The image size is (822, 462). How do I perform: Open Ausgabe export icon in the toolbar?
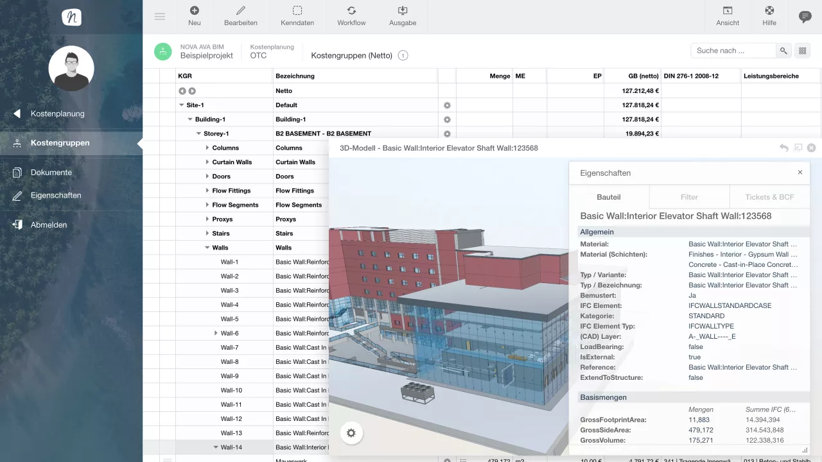click(402, 10)
